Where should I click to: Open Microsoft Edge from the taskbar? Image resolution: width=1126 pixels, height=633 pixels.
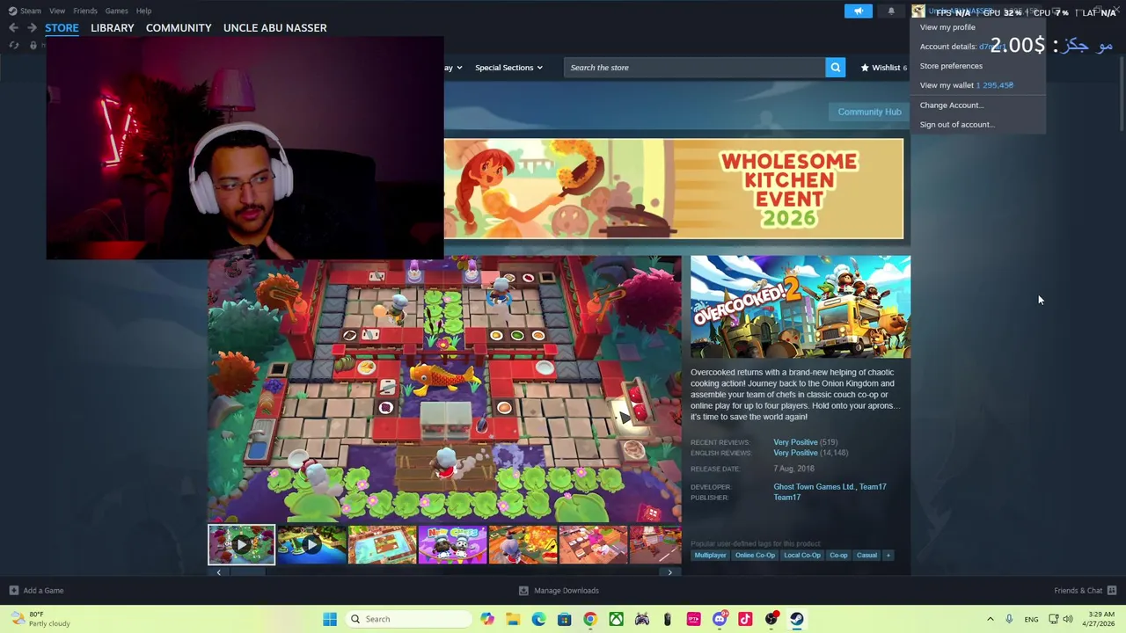point(538,619)
